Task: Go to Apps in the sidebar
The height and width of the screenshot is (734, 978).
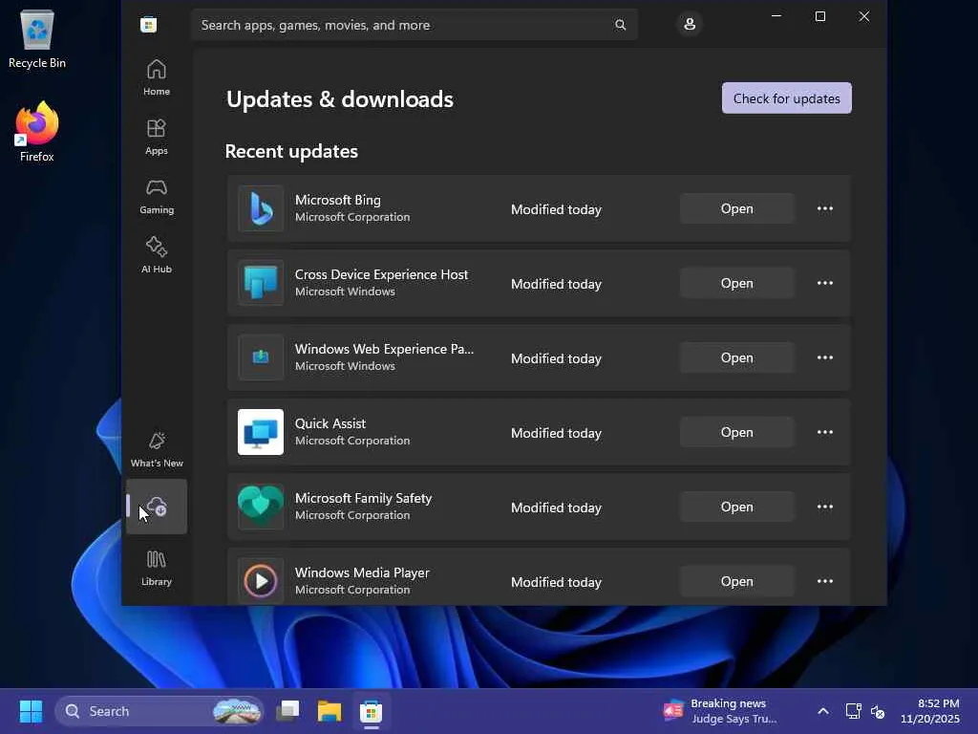Action: [x=156, y=137]
